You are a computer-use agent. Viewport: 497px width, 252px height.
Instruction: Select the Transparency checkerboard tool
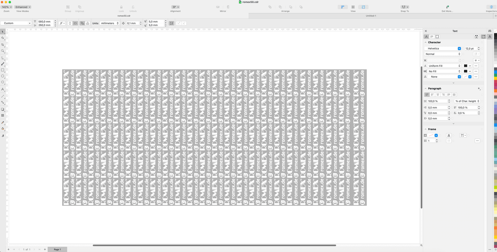pos(3,115)
